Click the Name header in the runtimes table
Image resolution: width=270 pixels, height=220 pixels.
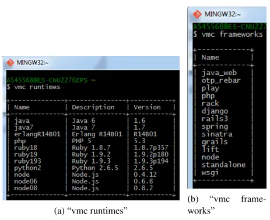[x=22, y=107]
